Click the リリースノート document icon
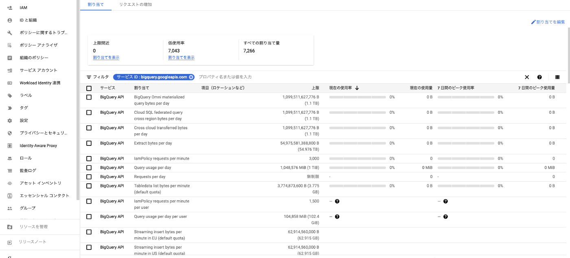This screenshot has height=258, width=570. pyautogui.click(x=10, y=242)
